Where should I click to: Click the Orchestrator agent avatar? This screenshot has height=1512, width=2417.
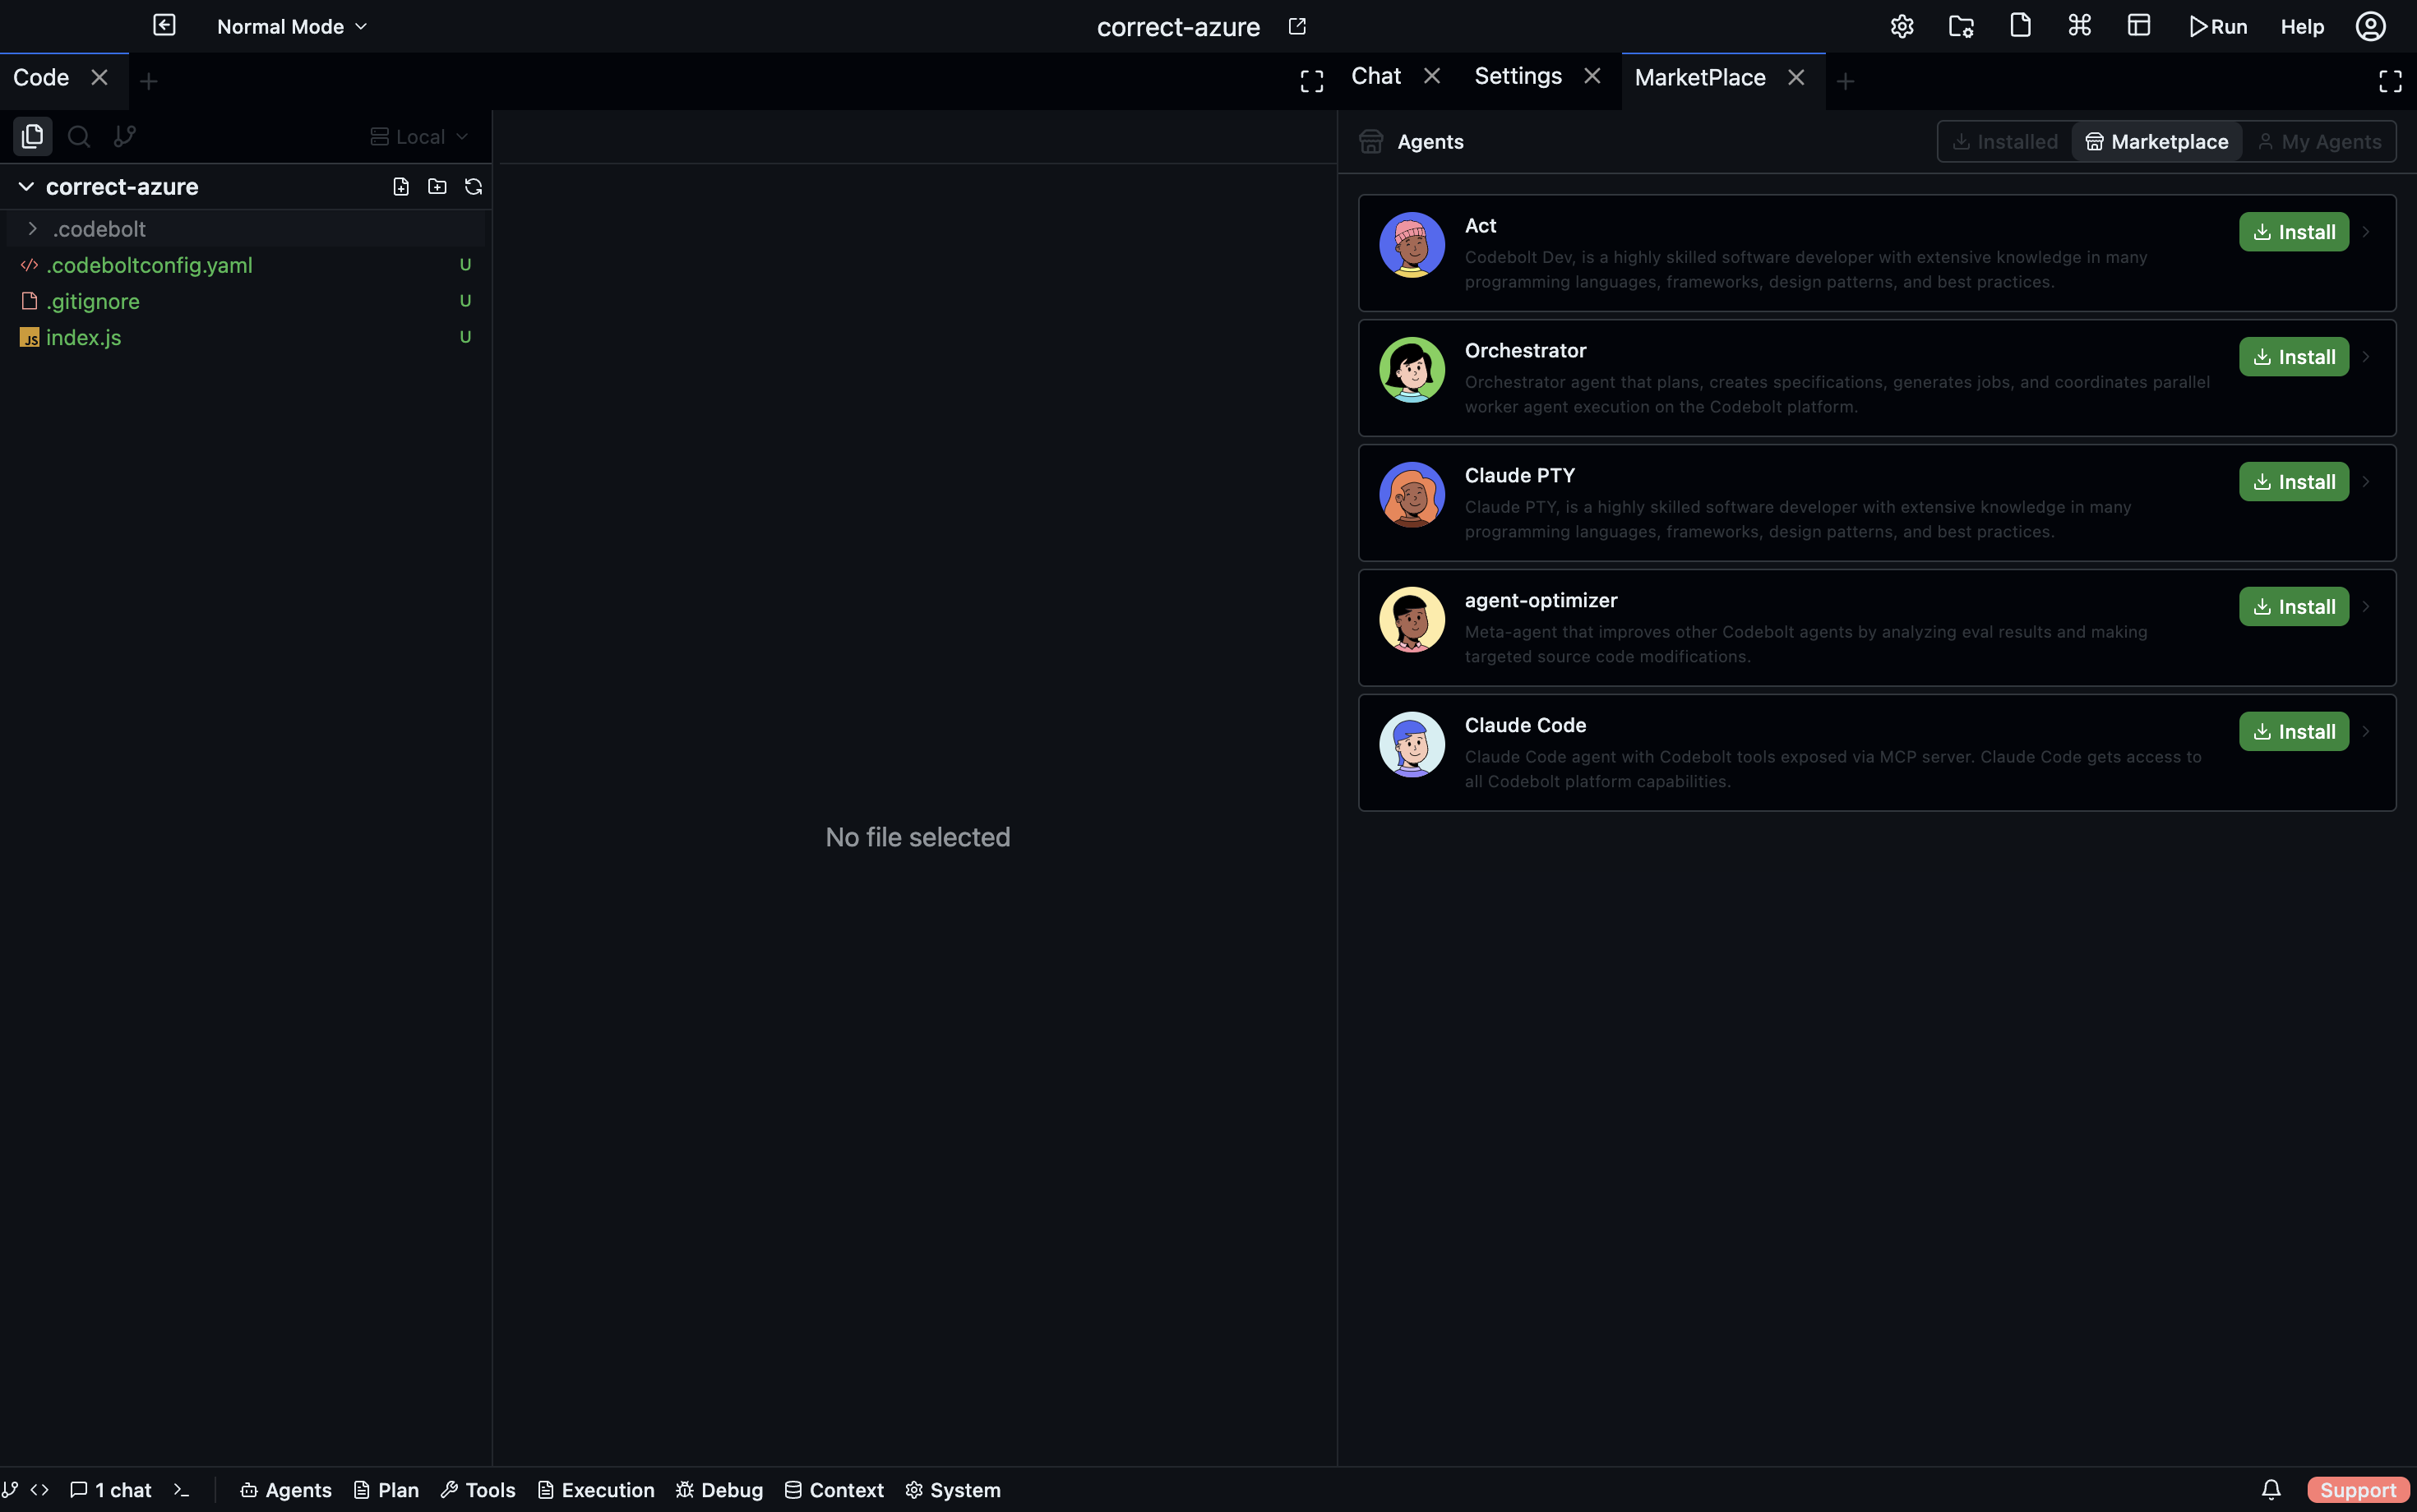pyautogui.click(x=1412, y=370)
